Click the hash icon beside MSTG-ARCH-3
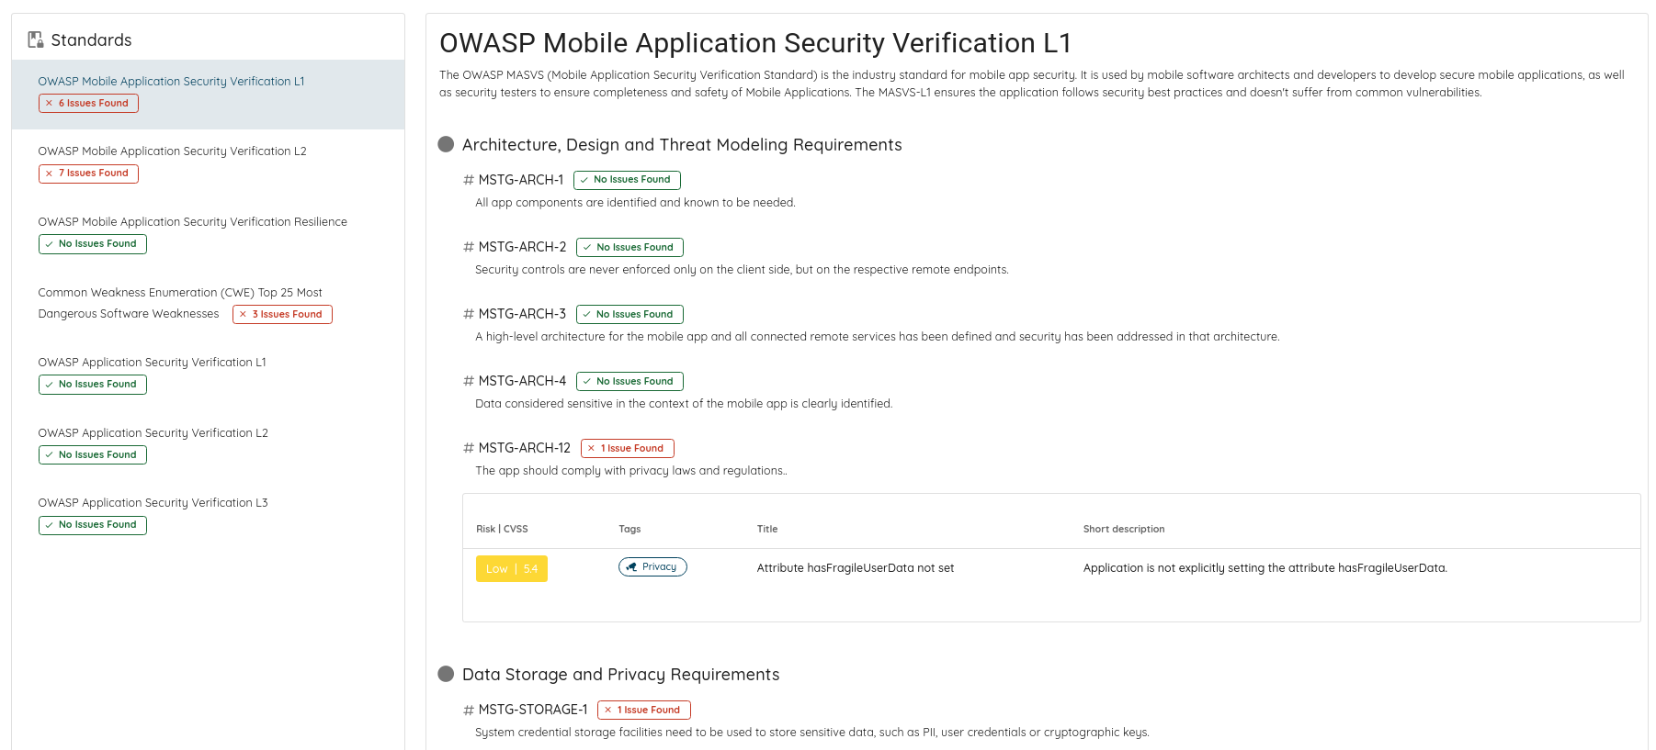 click(469, 314)
